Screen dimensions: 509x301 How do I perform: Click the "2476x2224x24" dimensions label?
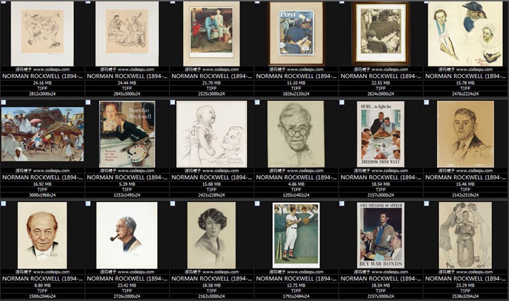pos(465,94)
